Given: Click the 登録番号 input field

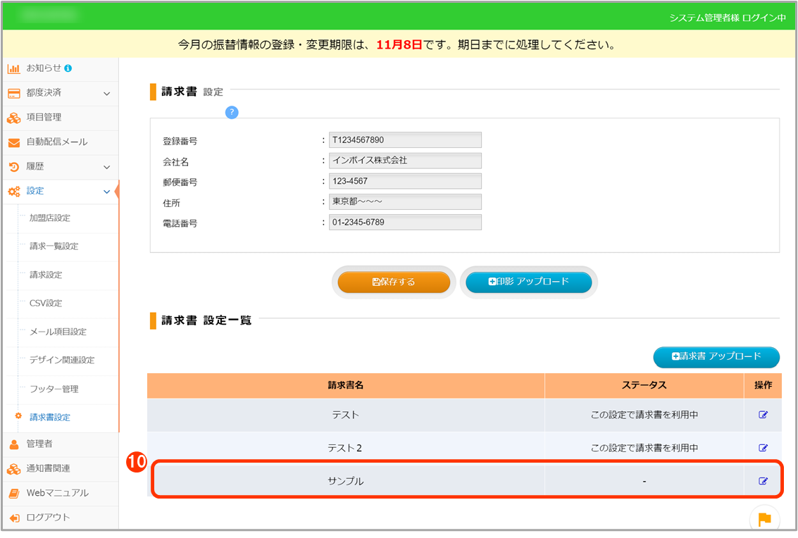Looking at the screenshot, I should point(405,140).
